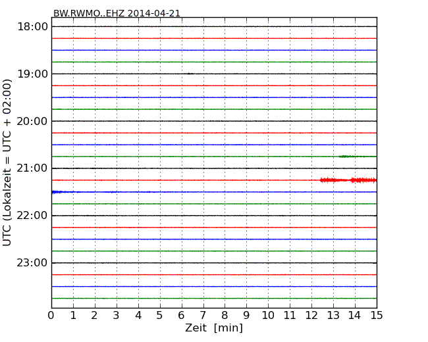428x342 pixels.
Task: Click the 23:00 y-axis time label
Action: click(x=32, y=263)
